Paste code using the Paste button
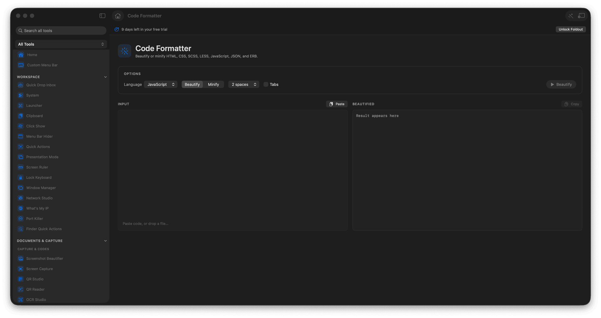 [337, 104]
